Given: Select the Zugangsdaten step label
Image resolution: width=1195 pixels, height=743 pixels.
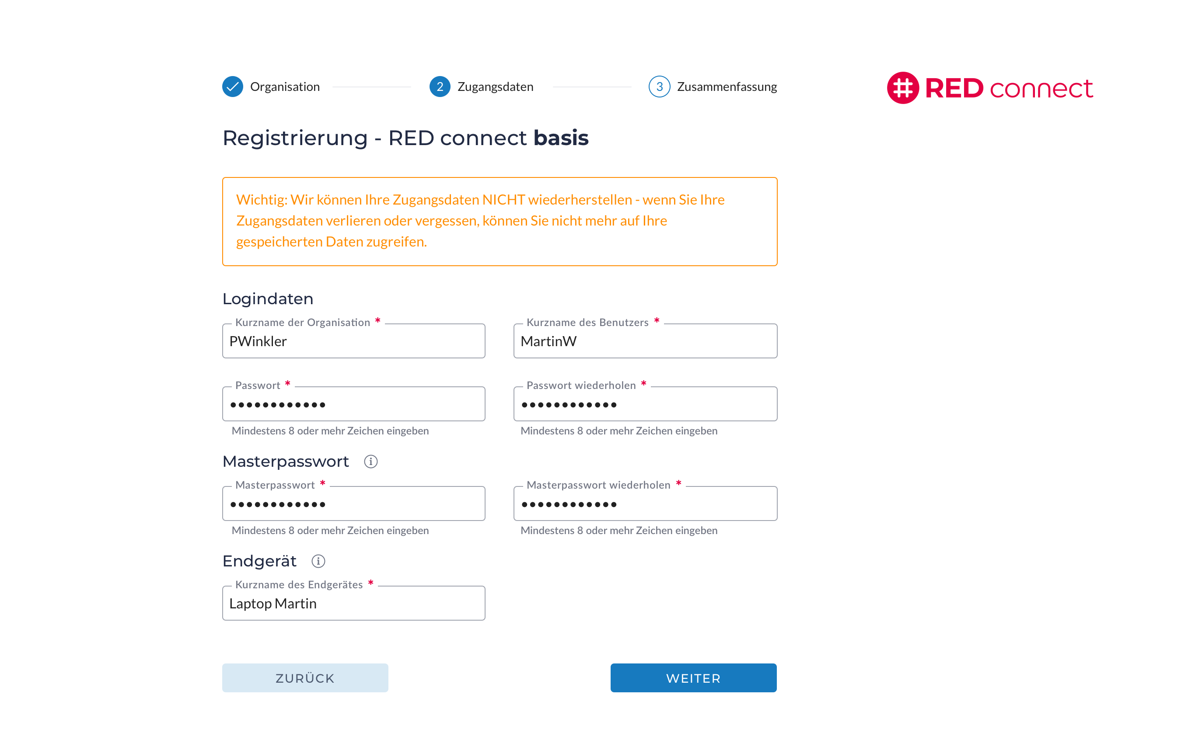Looking at the screenshot, I should (x=495, y=87).
